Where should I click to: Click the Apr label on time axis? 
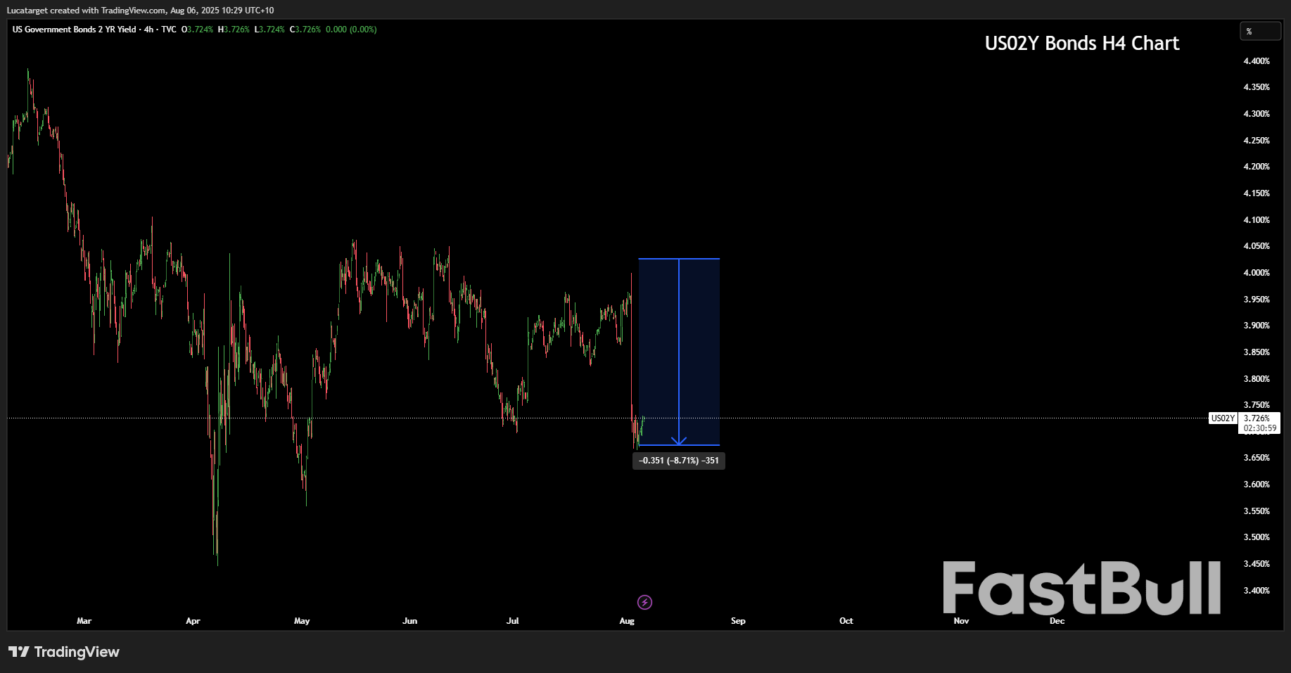pyautogui.click(x=193, y=621)
